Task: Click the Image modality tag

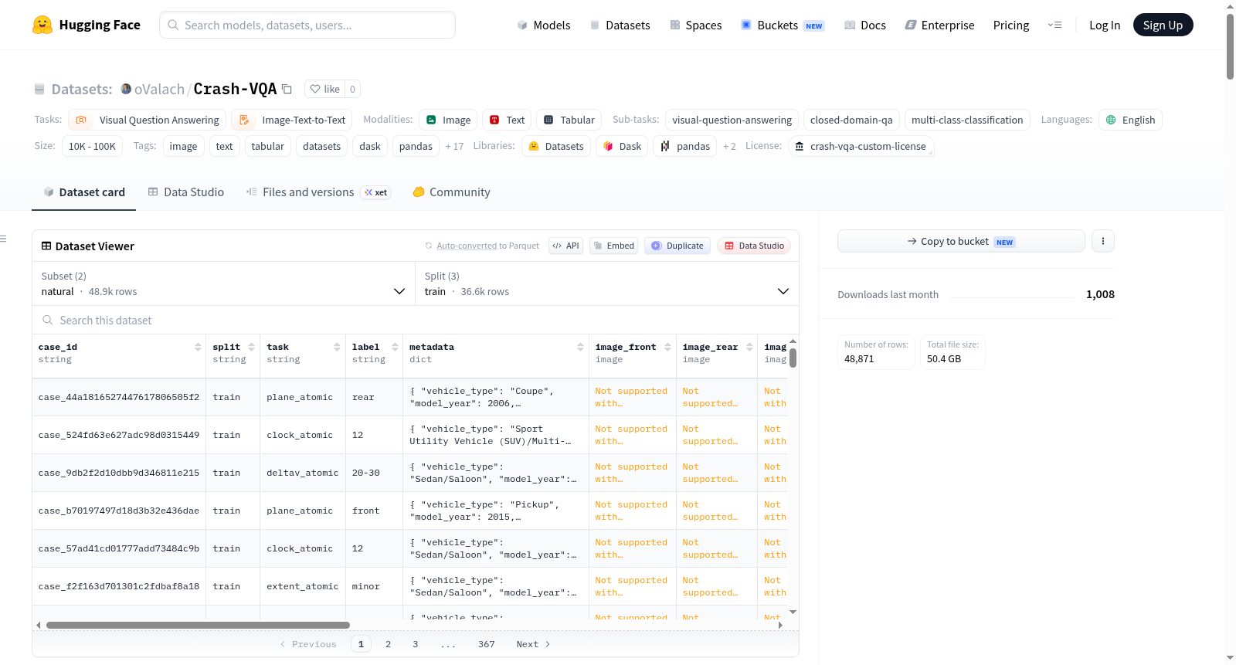Action: (448, 120)
